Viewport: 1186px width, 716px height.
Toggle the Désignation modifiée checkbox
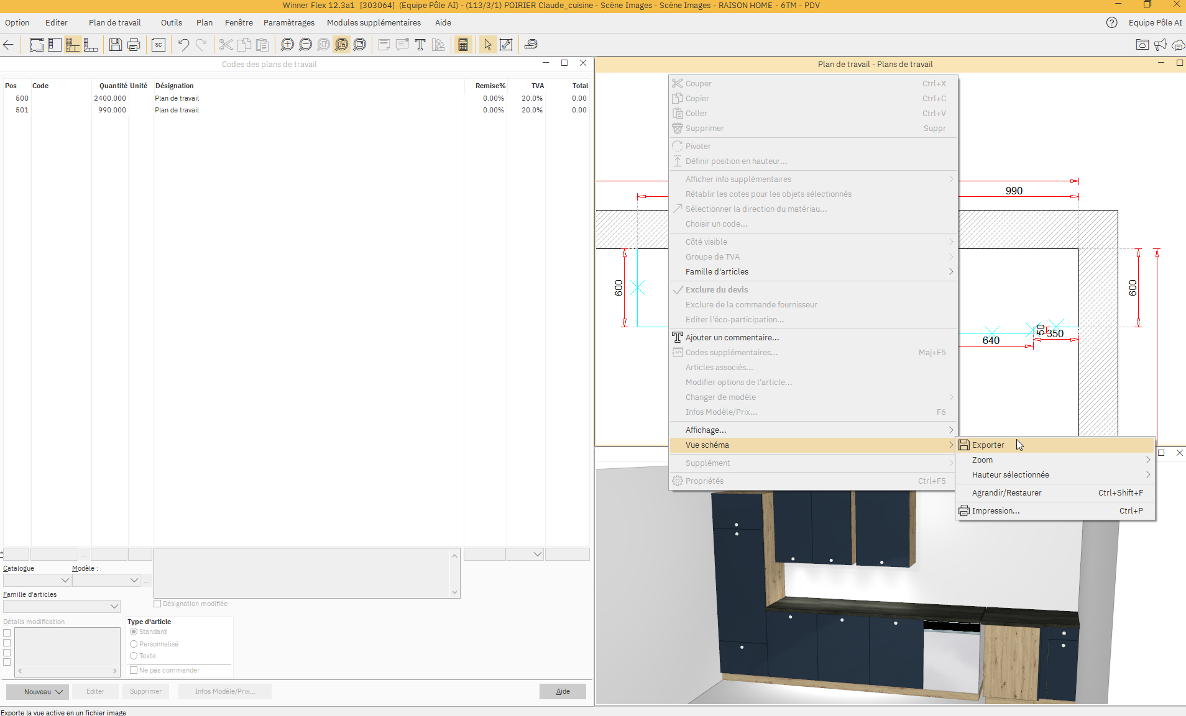pos(157,604)
